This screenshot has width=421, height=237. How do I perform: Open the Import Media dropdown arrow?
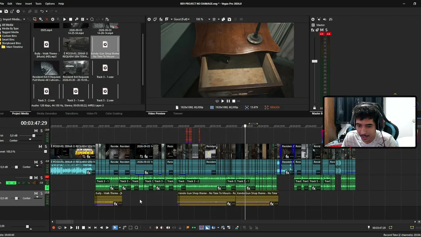click(x=24, y=19)
